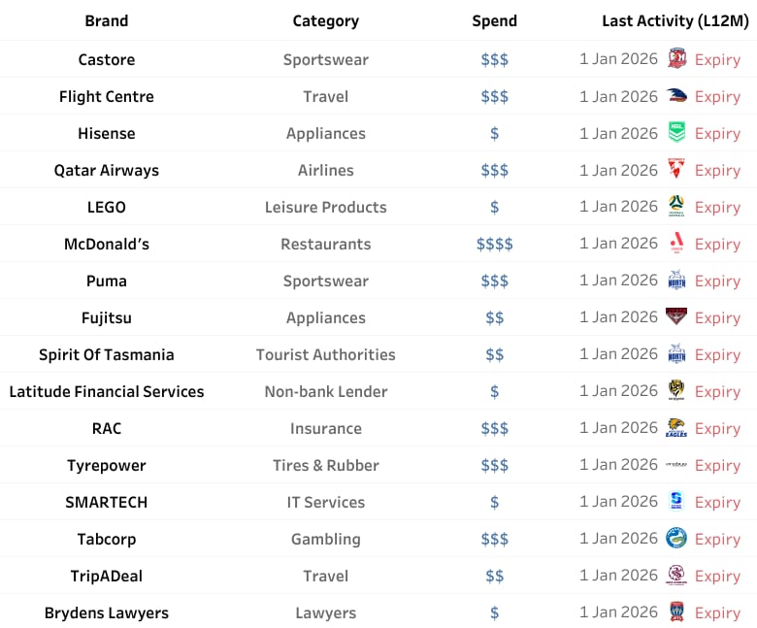Viewport: 757px width, 628px height.
Task: Click the Expiry link for TripADeal
Action: coord(717,576)
